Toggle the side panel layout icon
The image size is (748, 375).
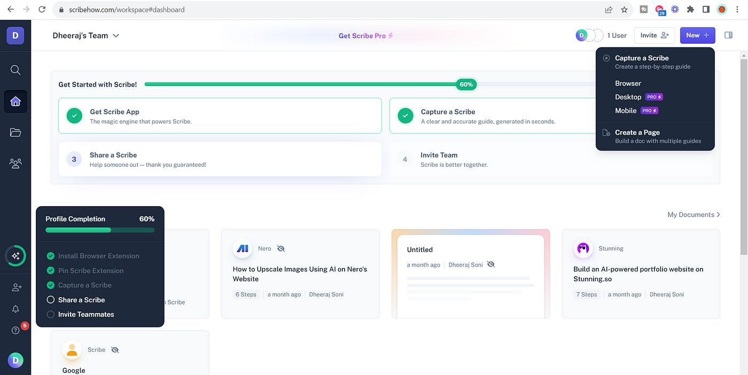click(x=728, y=35)
